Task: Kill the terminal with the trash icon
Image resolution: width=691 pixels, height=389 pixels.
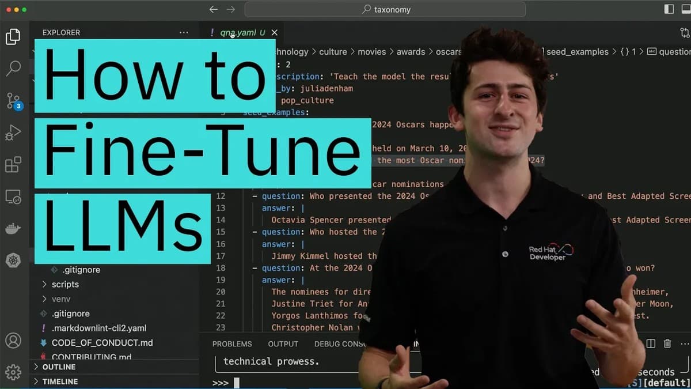Action: pyautogui.click(x=667, y=343)
